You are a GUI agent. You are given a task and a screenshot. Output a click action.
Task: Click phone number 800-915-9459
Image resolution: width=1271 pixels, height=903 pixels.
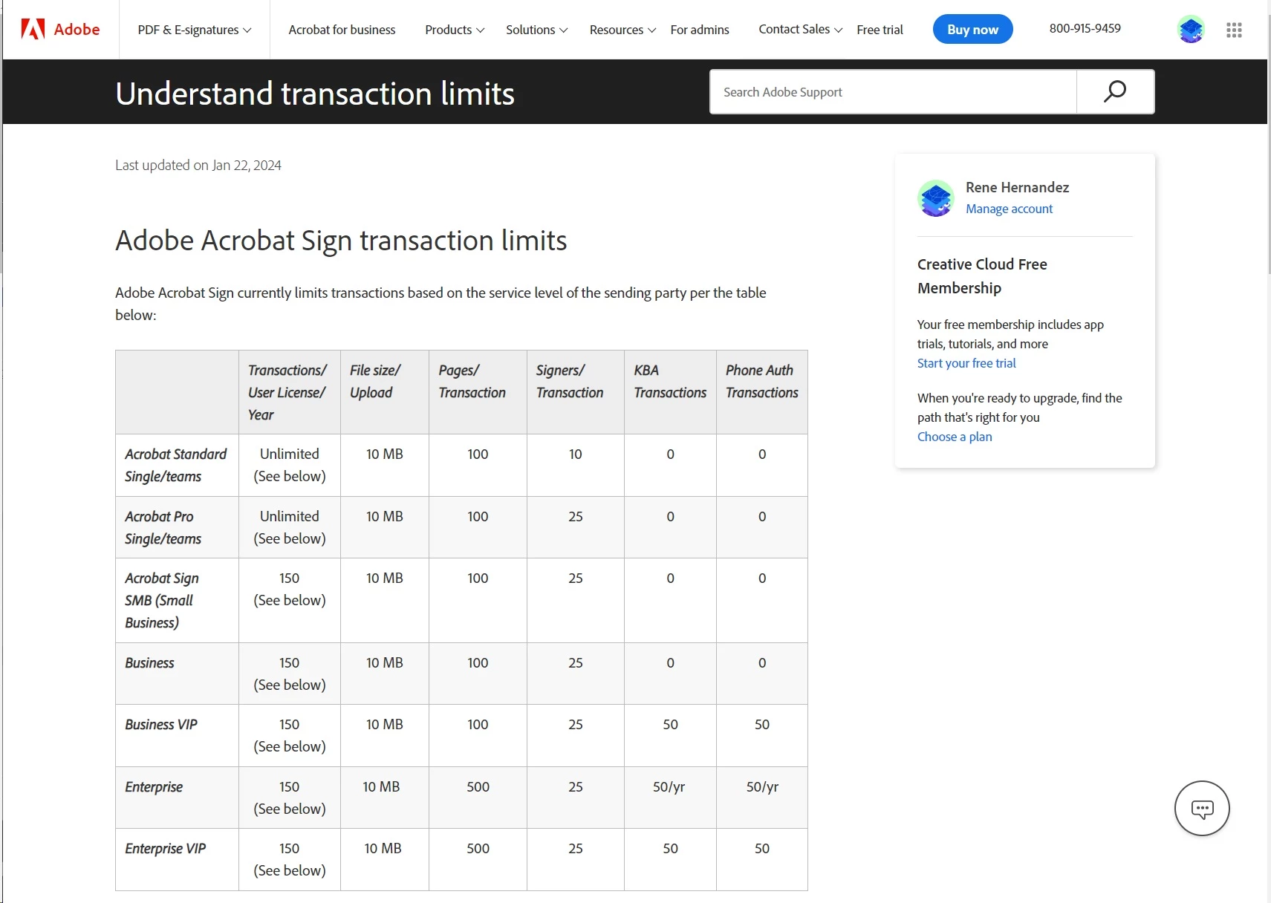click(x=1085, y=28)
